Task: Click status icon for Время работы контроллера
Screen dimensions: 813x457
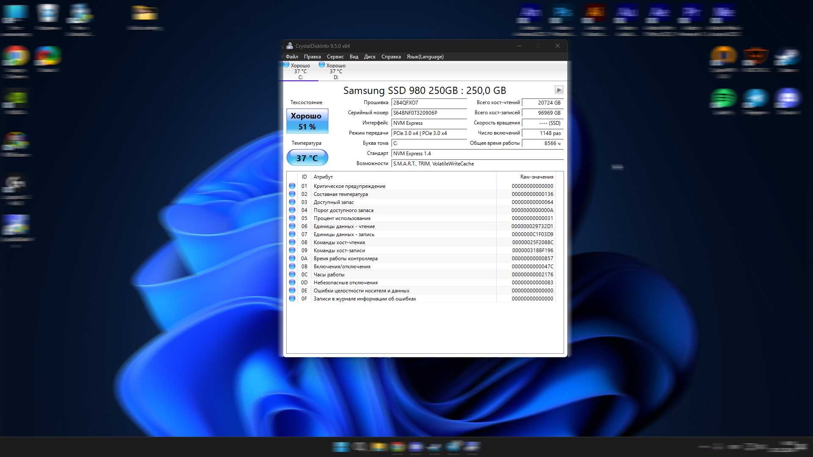Action: [x=292, y=258]
